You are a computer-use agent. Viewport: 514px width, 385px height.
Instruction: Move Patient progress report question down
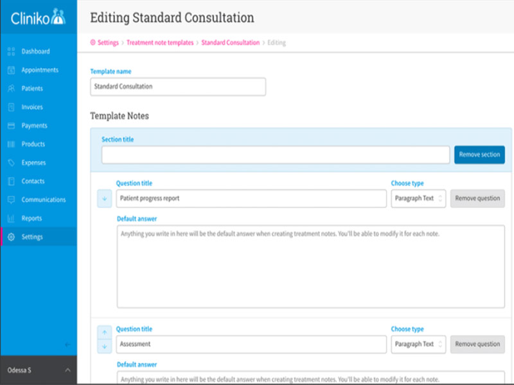pyautogui.click(x=104, y=198)
